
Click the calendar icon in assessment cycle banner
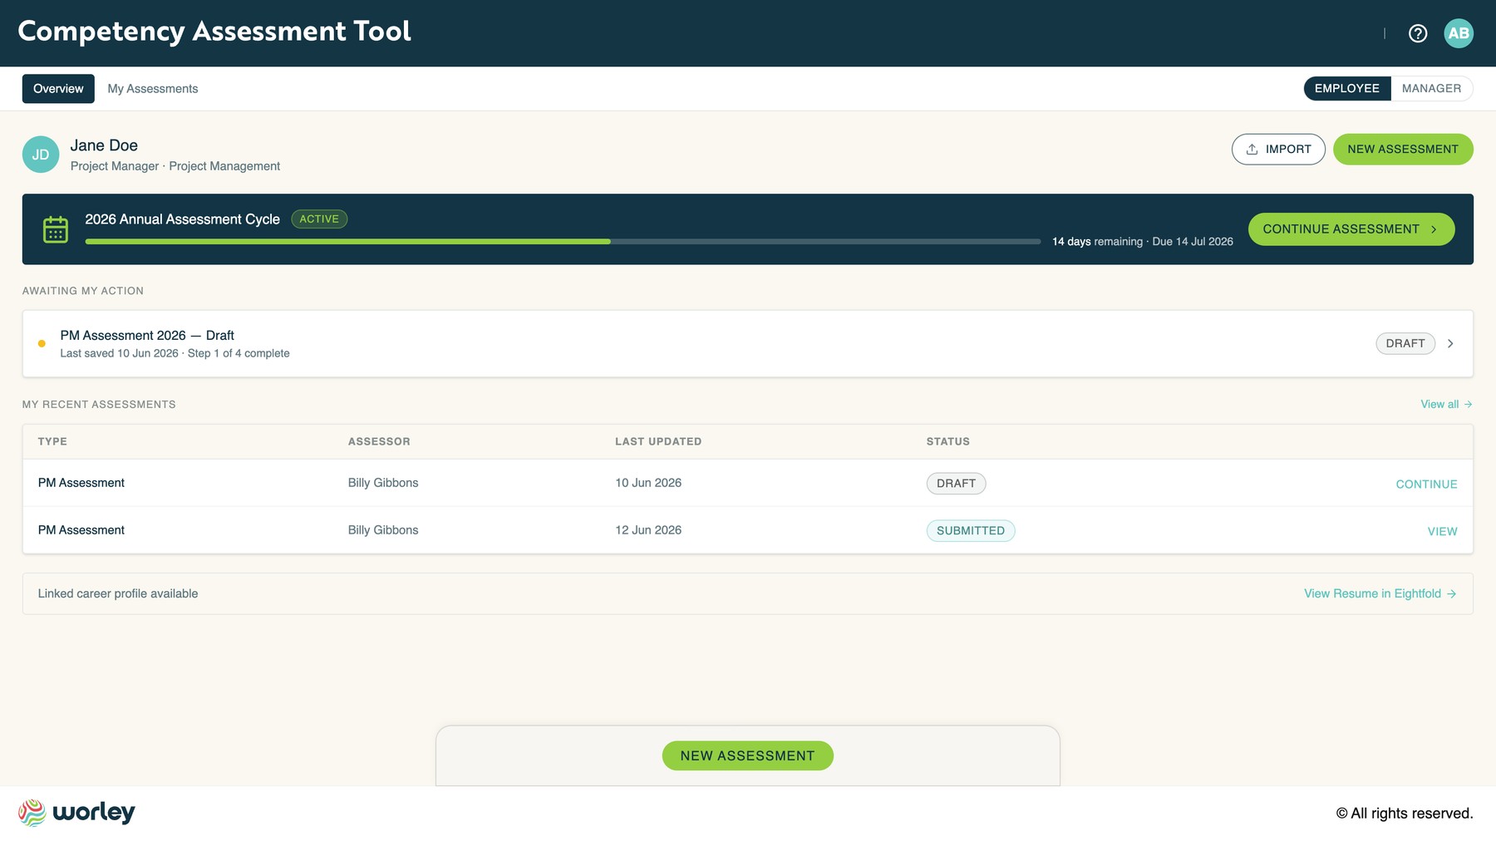coord(56,229)
